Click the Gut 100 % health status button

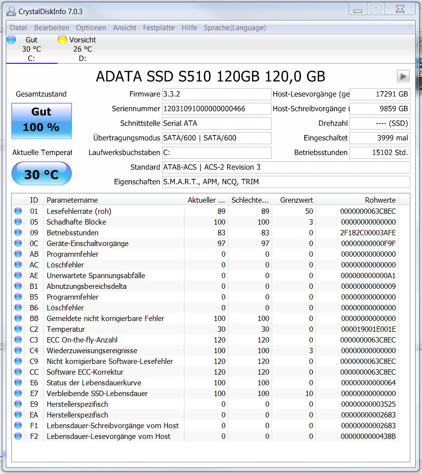point(42,121)
